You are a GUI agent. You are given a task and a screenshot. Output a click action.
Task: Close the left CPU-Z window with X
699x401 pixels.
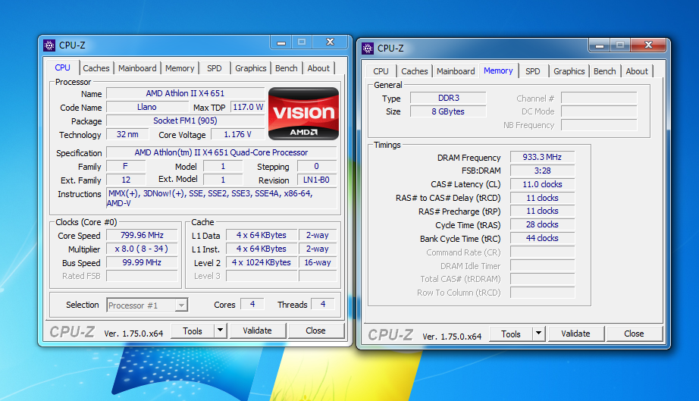[x=330, y=42]
